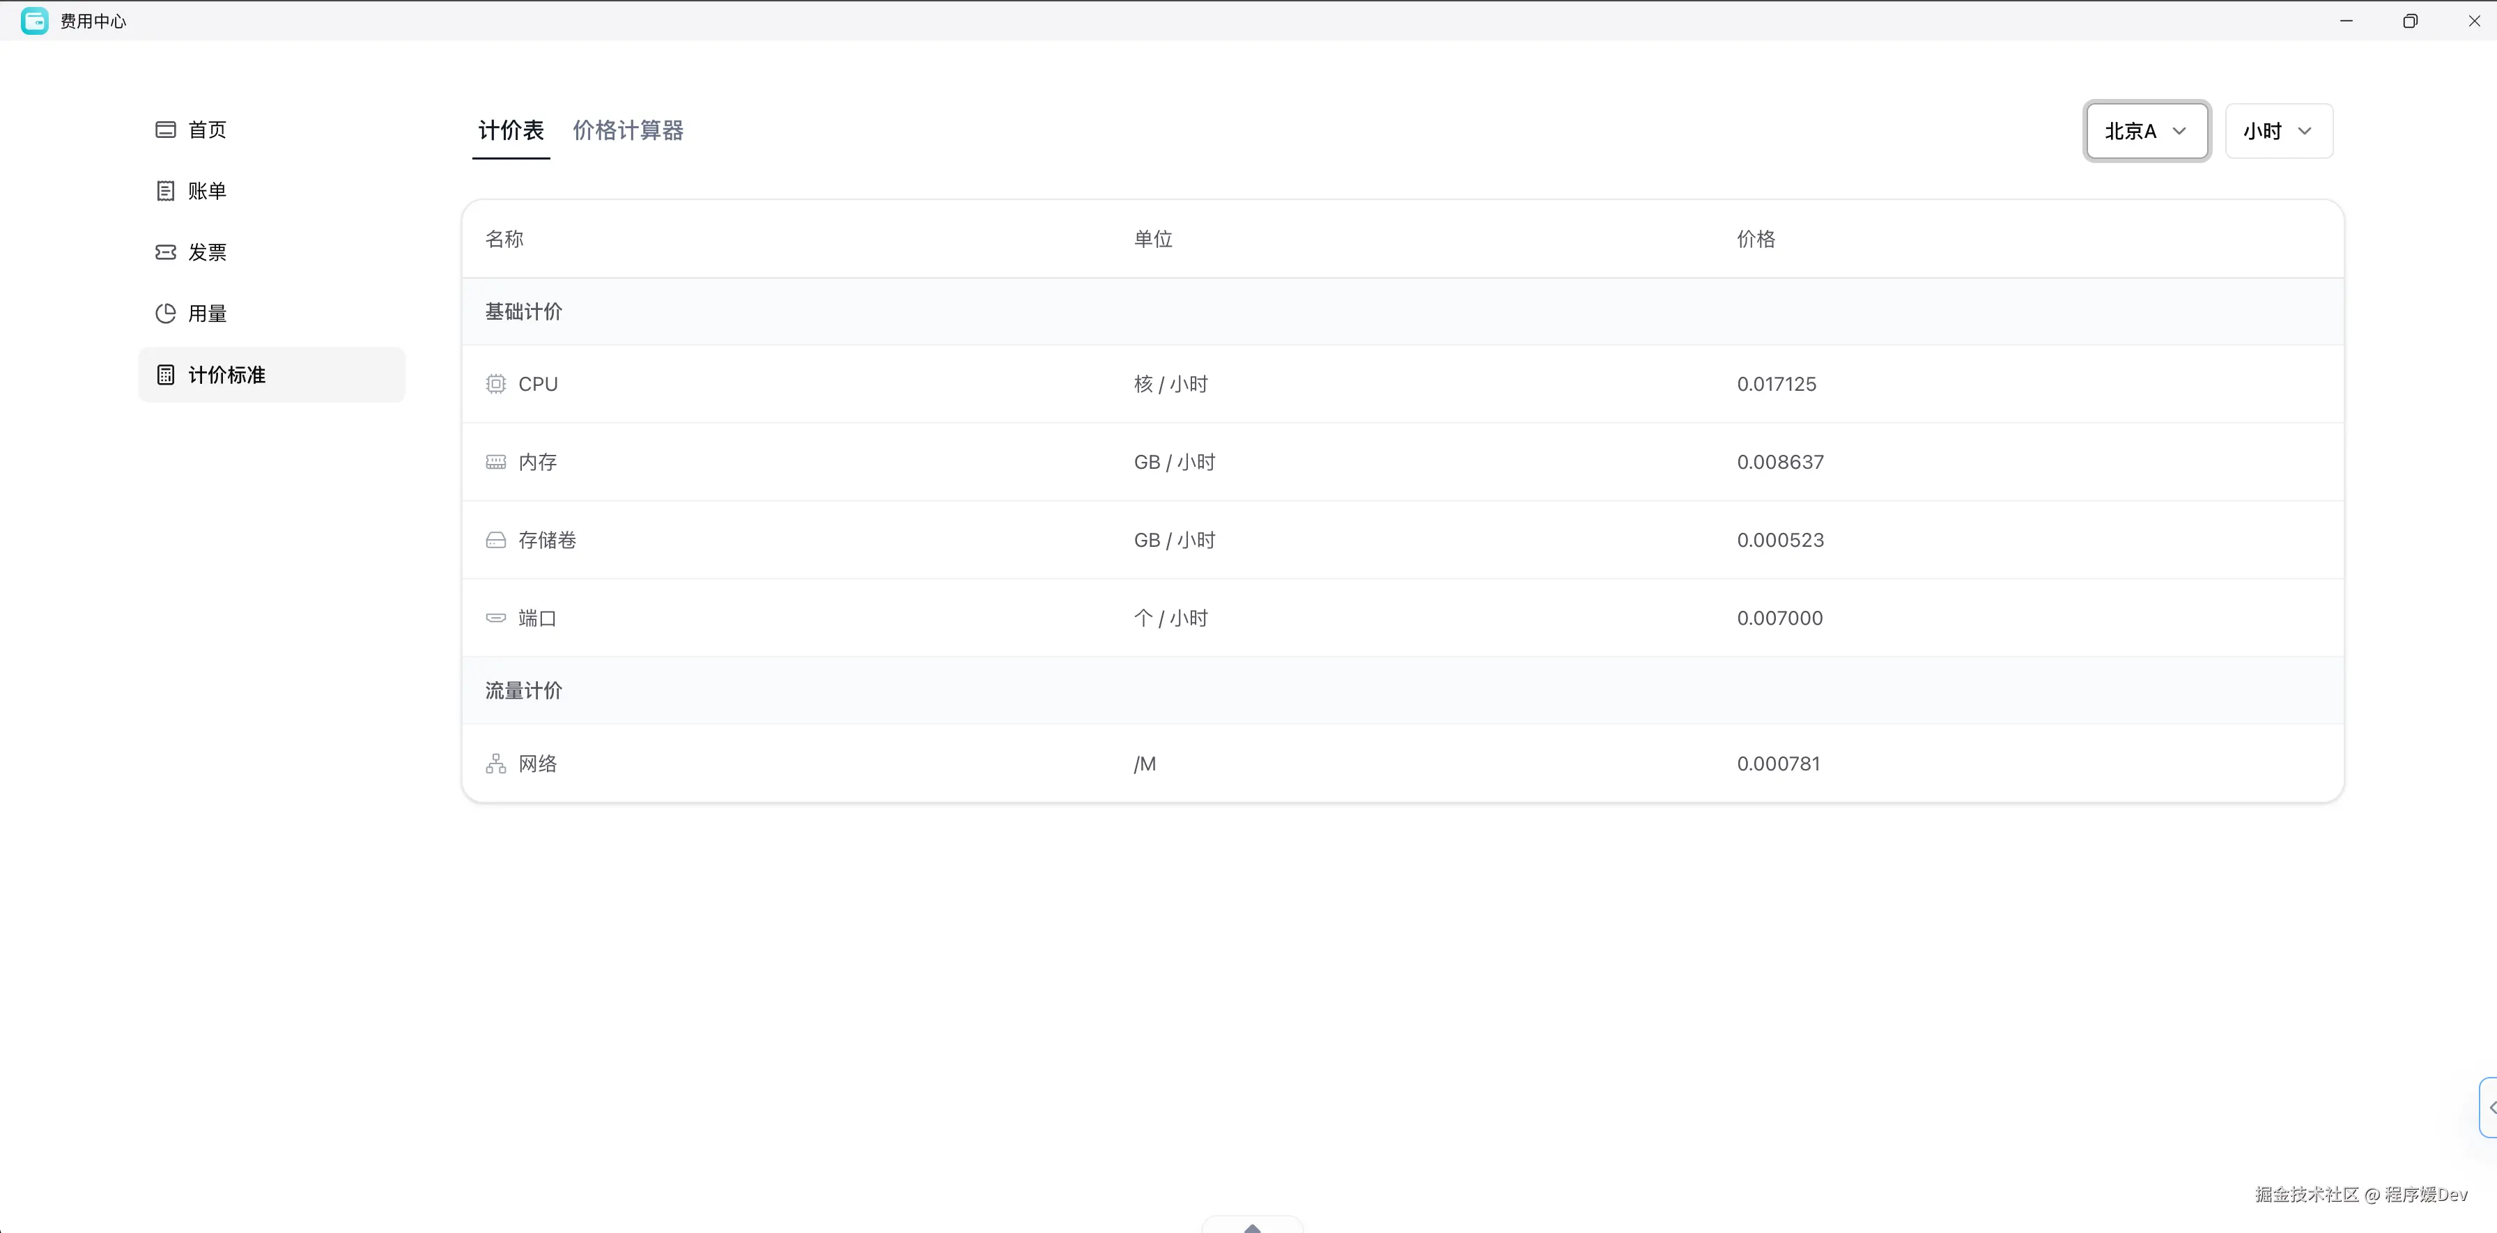Viewport: 2497px width, 1233px height.
Task: Select the 计价表 tab
Action: 511,131
